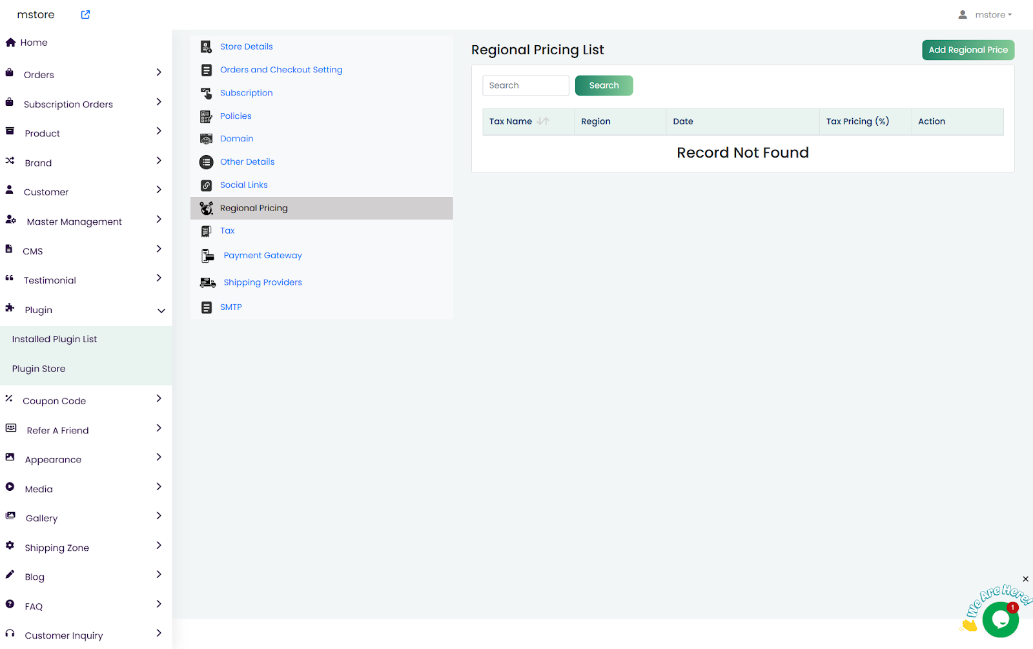Open the Plugin Store submenu item
1033x649 pixels.
(x=39, y=369)
